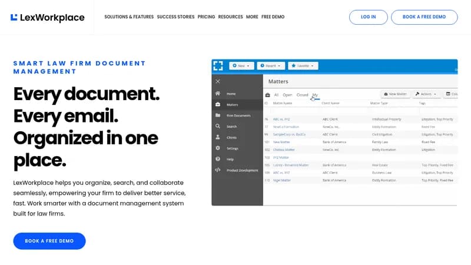This screenshot has width=471, height=265.
Task: Click the Family Law matter type cell
Action: (x=380, y=142)
